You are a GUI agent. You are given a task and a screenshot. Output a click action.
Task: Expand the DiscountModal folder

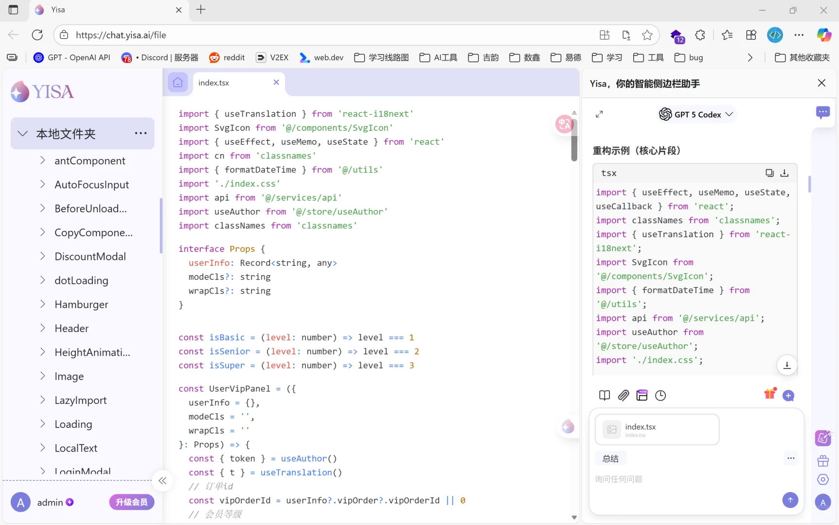click(x=42, y=256)
